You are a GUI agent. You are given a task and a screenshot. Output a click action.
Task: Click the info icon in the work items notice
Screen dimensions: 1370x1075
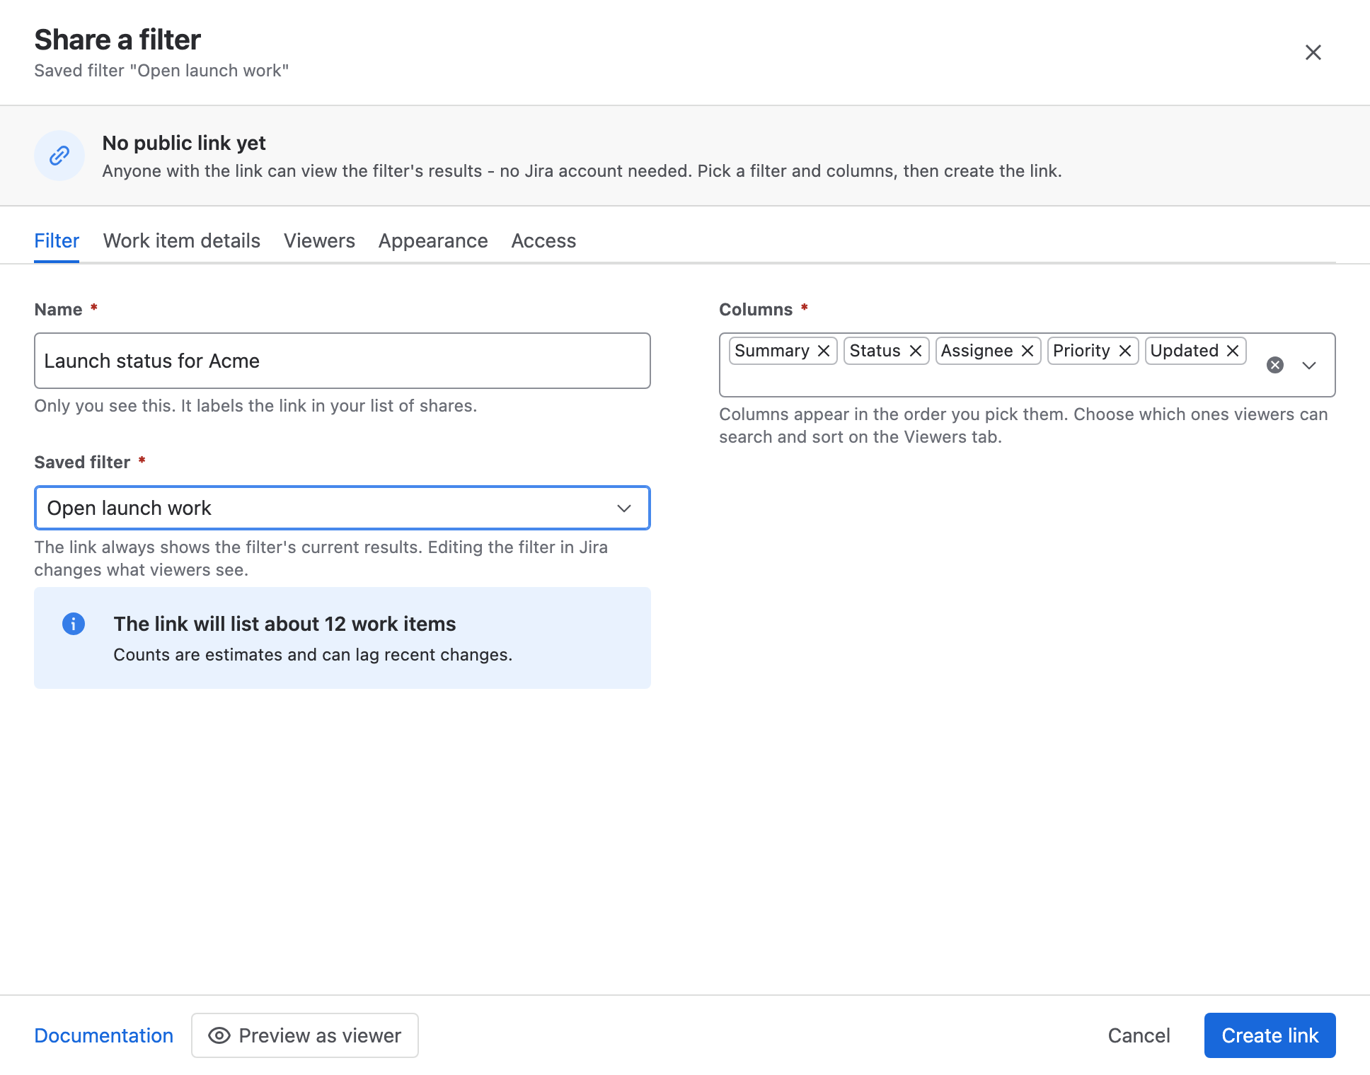74,624
